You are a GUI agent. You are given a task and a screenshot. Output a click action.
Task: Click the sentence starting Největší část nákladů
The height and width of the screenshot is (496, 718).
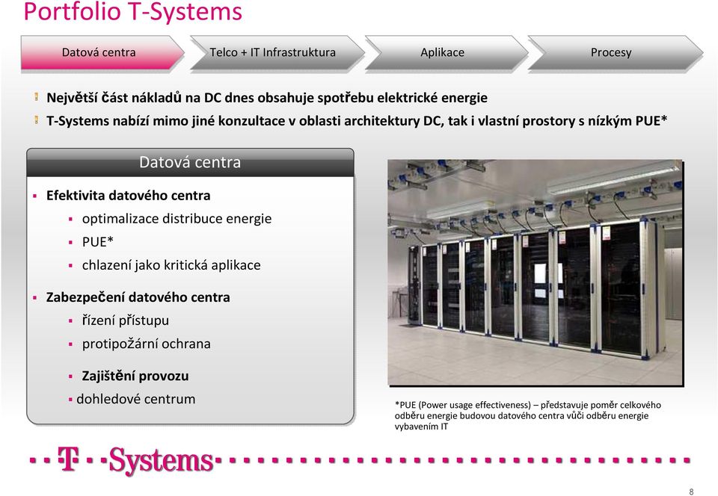coord(267,98)
